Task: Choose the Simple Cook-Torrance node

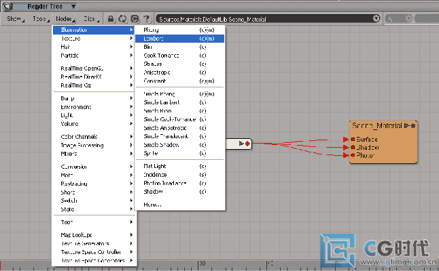Action: 179,119
